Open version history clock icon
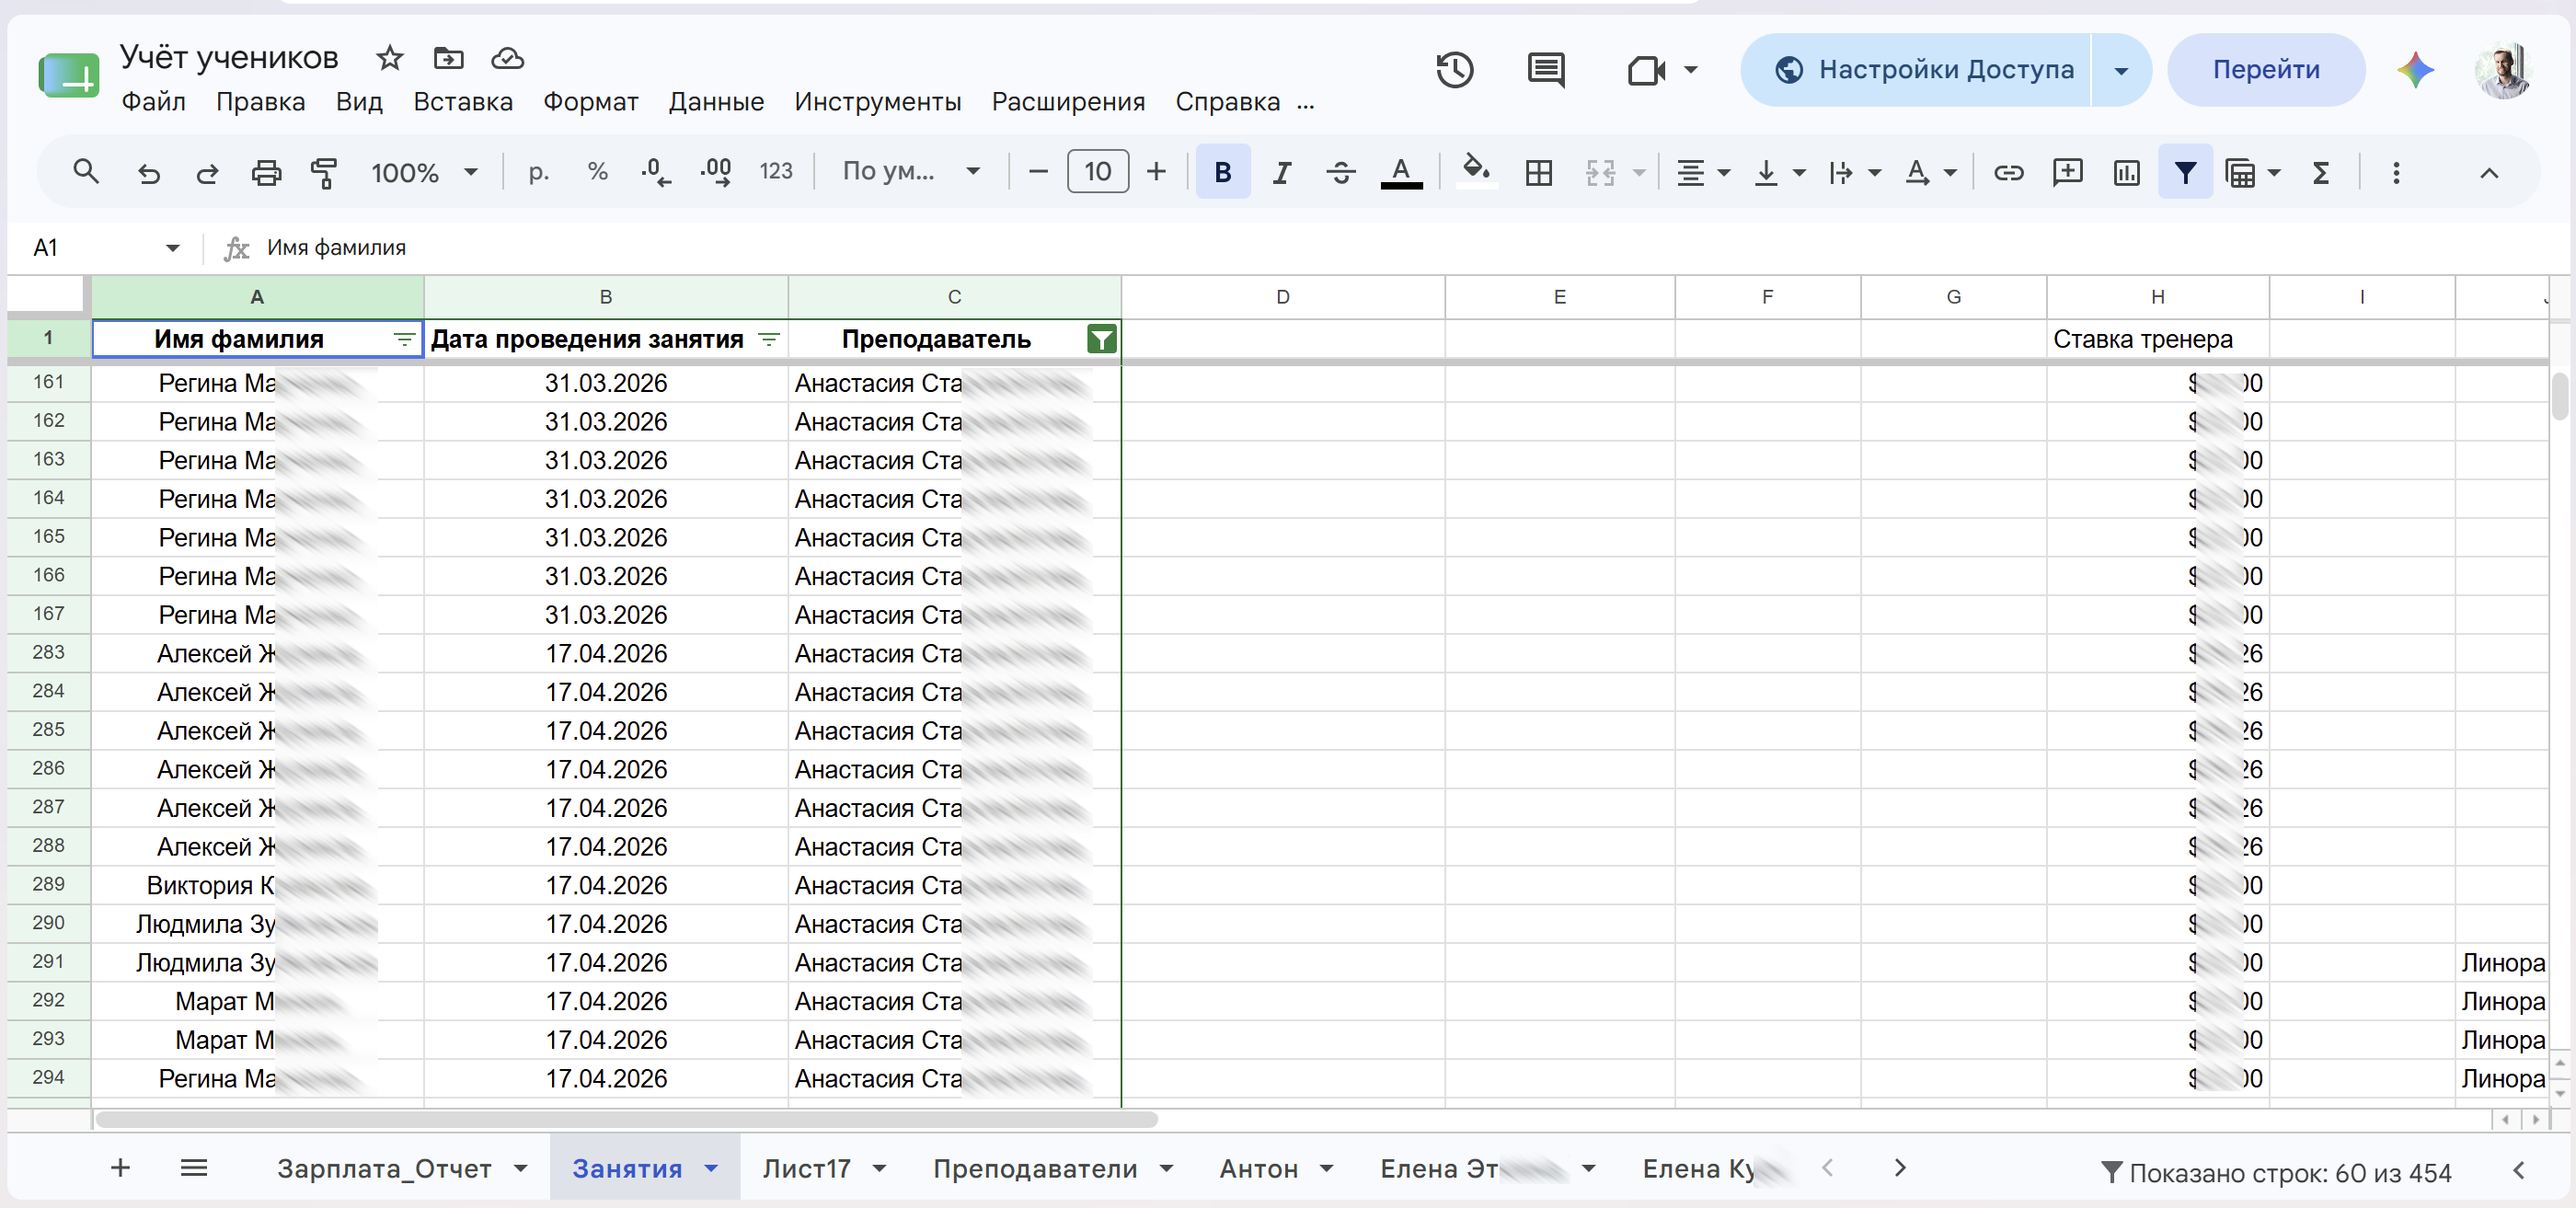The height and width of the screenshot is (1208, 2576). [1454, 70]
